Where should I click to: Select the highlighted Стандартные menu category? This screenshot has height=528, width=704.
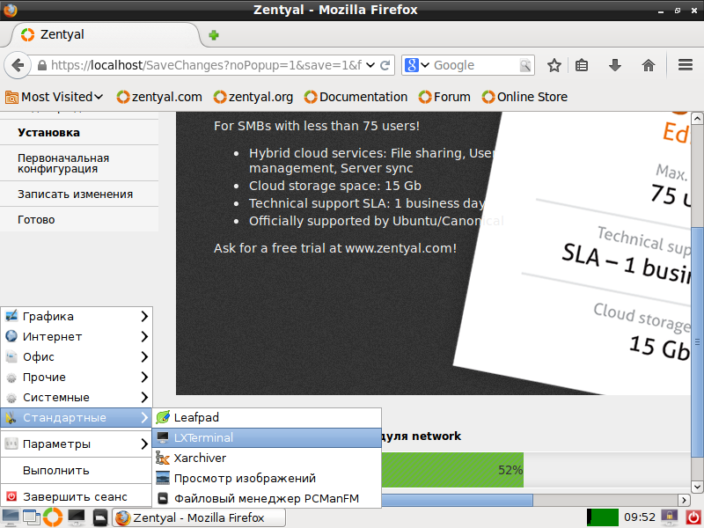pyautogui.click(x=77, y=417)
